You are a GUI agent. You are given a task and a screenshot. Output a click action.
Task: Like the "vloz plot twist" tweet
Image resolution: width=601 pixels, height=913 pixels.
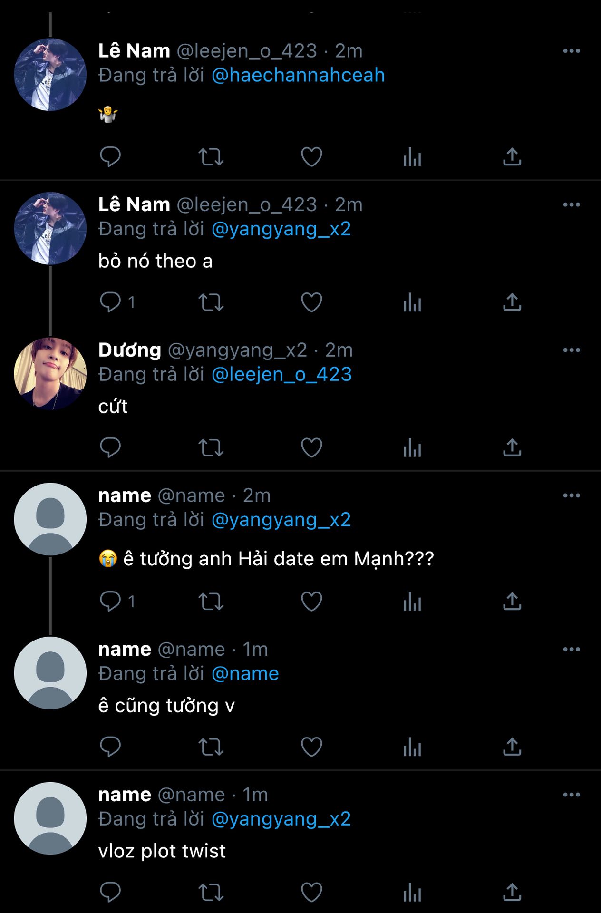coord(311,893)
